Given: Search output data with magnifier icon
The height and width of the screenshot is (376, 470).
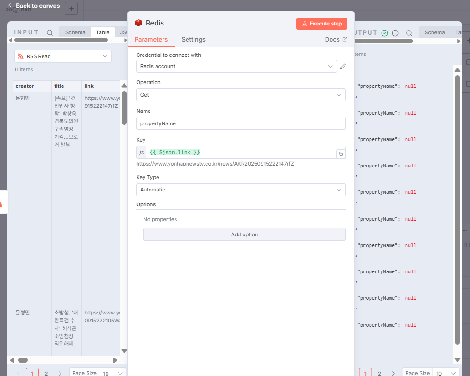Looking at the screenshot, I should point(409,33).
